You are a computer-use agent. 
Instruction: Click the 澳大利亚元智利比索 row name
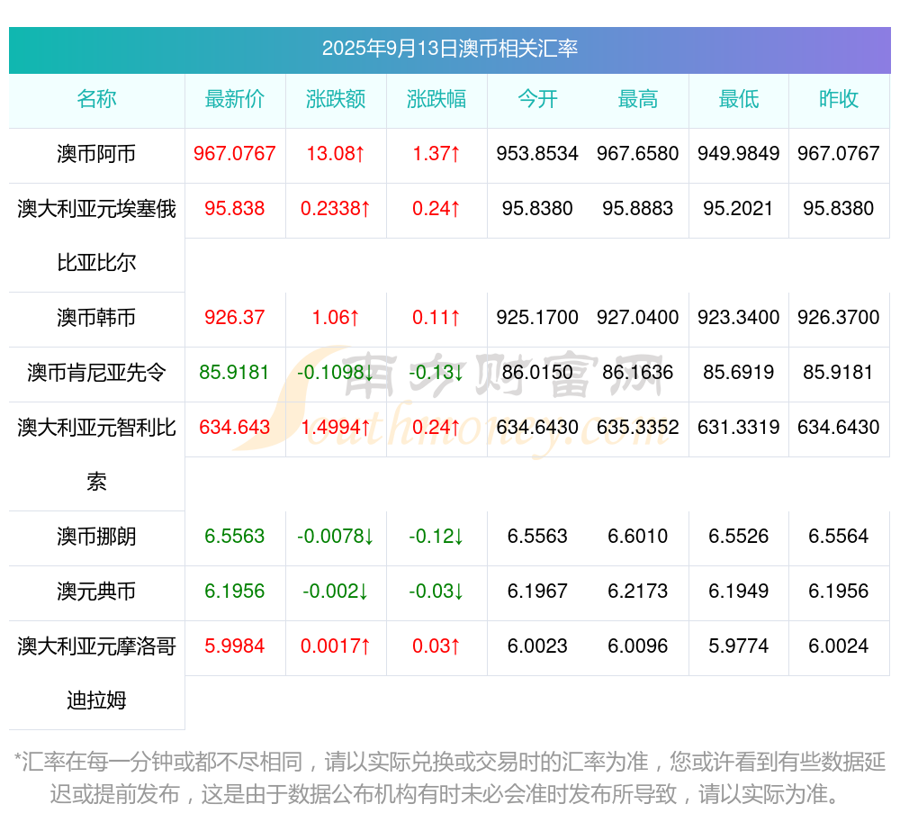pyautogui.click(x=96, y=455)
